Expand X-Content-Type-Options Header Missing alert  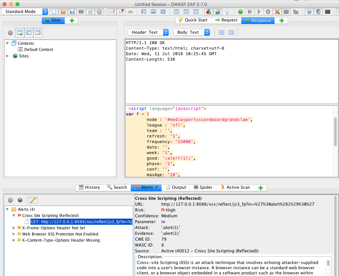coord(14,240)
